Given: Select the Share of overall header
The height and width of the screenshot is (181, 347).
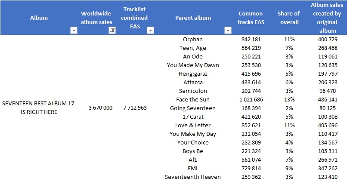Looking at the screenshot, I should point(289,18).
